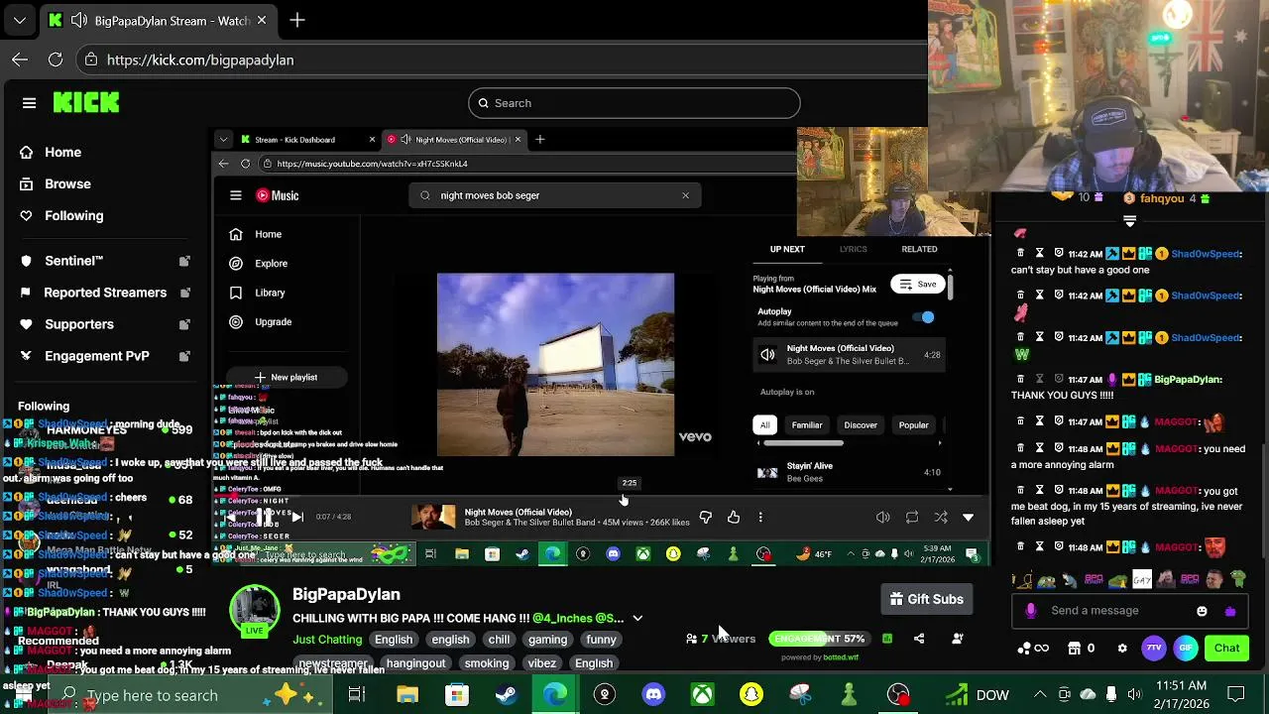The width and height of the screenshot is (1269, 714).
Task: Open the emoji picker in chat
Action: (1203, 611)
